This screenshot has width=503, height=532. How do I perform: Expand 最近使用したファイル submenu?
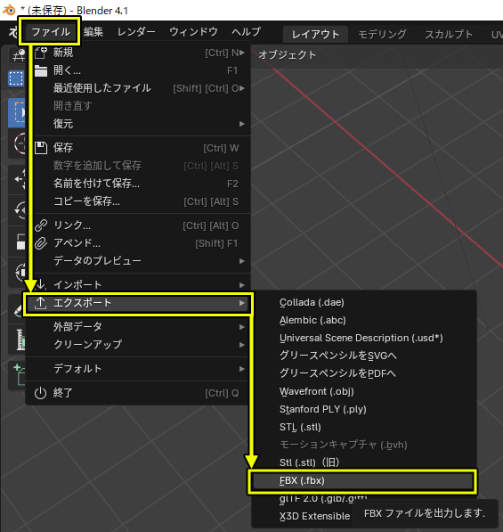(x=139, y=88)
